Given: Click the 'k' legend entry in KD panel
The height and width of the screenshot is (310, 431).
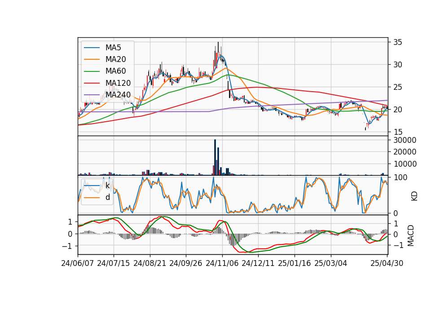Looking at the screenshot, I should pyautogui.click(x=107, y=186).
